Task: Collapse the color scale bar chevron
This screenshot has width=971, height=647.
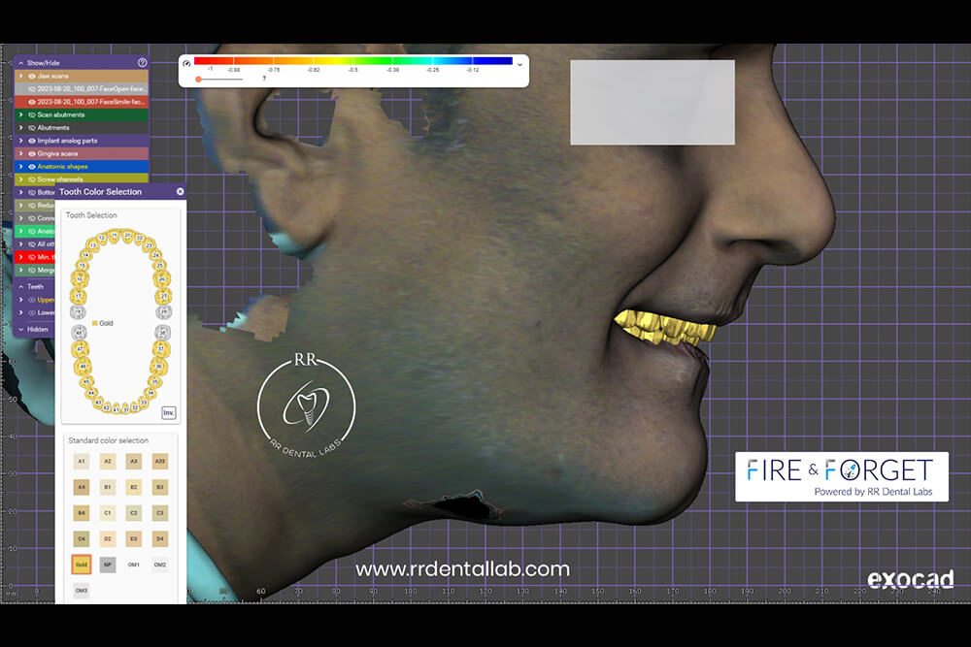Action: pyautogui.click(x=520, y=64)
